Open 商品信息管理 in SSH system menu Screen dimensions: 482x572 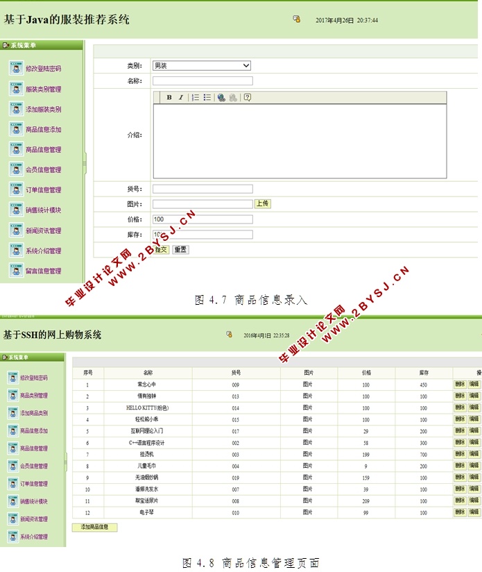[34, 448]
